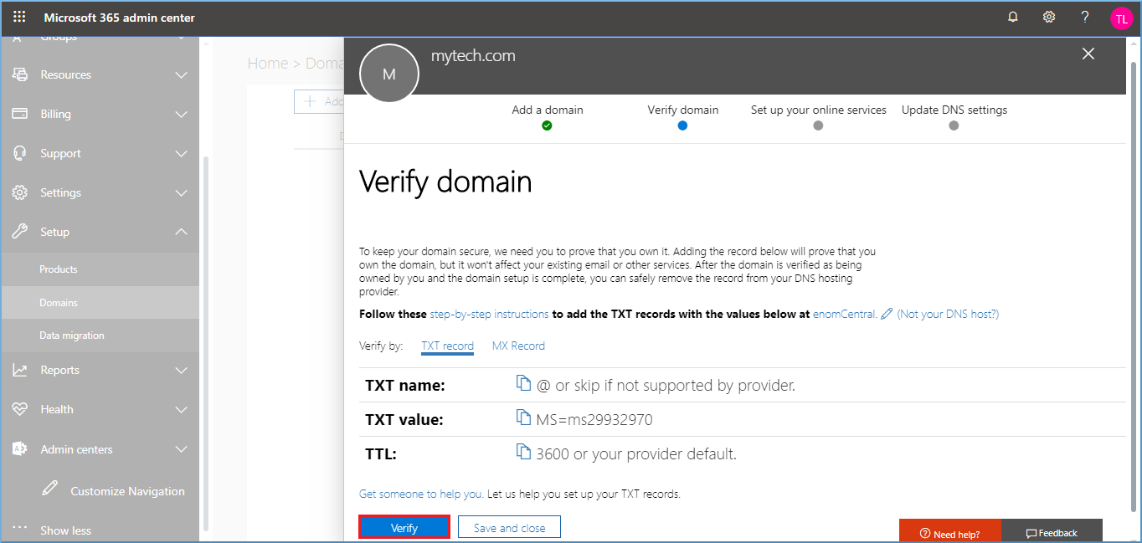Click the Verify domain heading
The width and height of the screenshot is (1142, 543).
click(445, 182)
